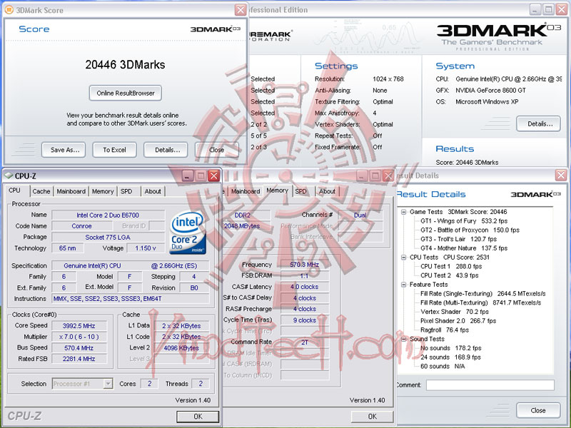Viewport: 571px width, 428px height.
Task: Collapse the Game Tests tree node
Action: 403,212
